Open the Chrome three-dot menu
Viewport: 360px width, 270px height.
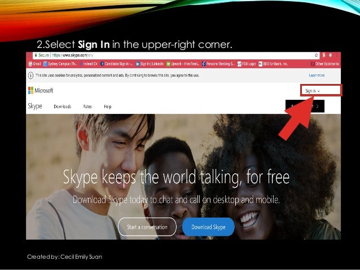pos(337,55)
